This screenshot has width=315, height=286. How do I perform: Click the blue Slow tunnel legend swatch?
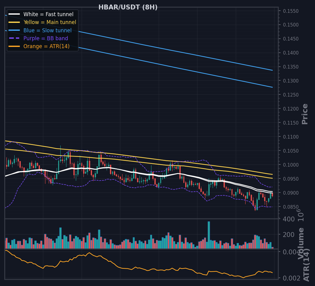click(x=14, y=30)
